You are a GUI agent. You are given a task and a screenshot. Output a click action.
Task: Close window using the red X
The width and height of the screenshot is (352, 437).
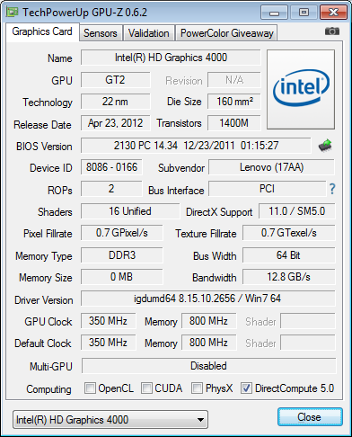333,13
